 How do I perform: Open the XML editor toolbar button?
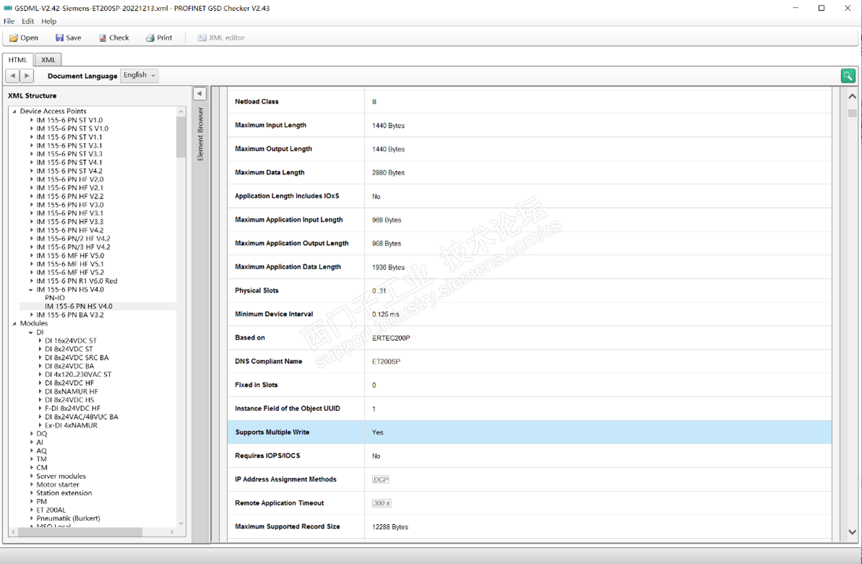tap(221, 38)
